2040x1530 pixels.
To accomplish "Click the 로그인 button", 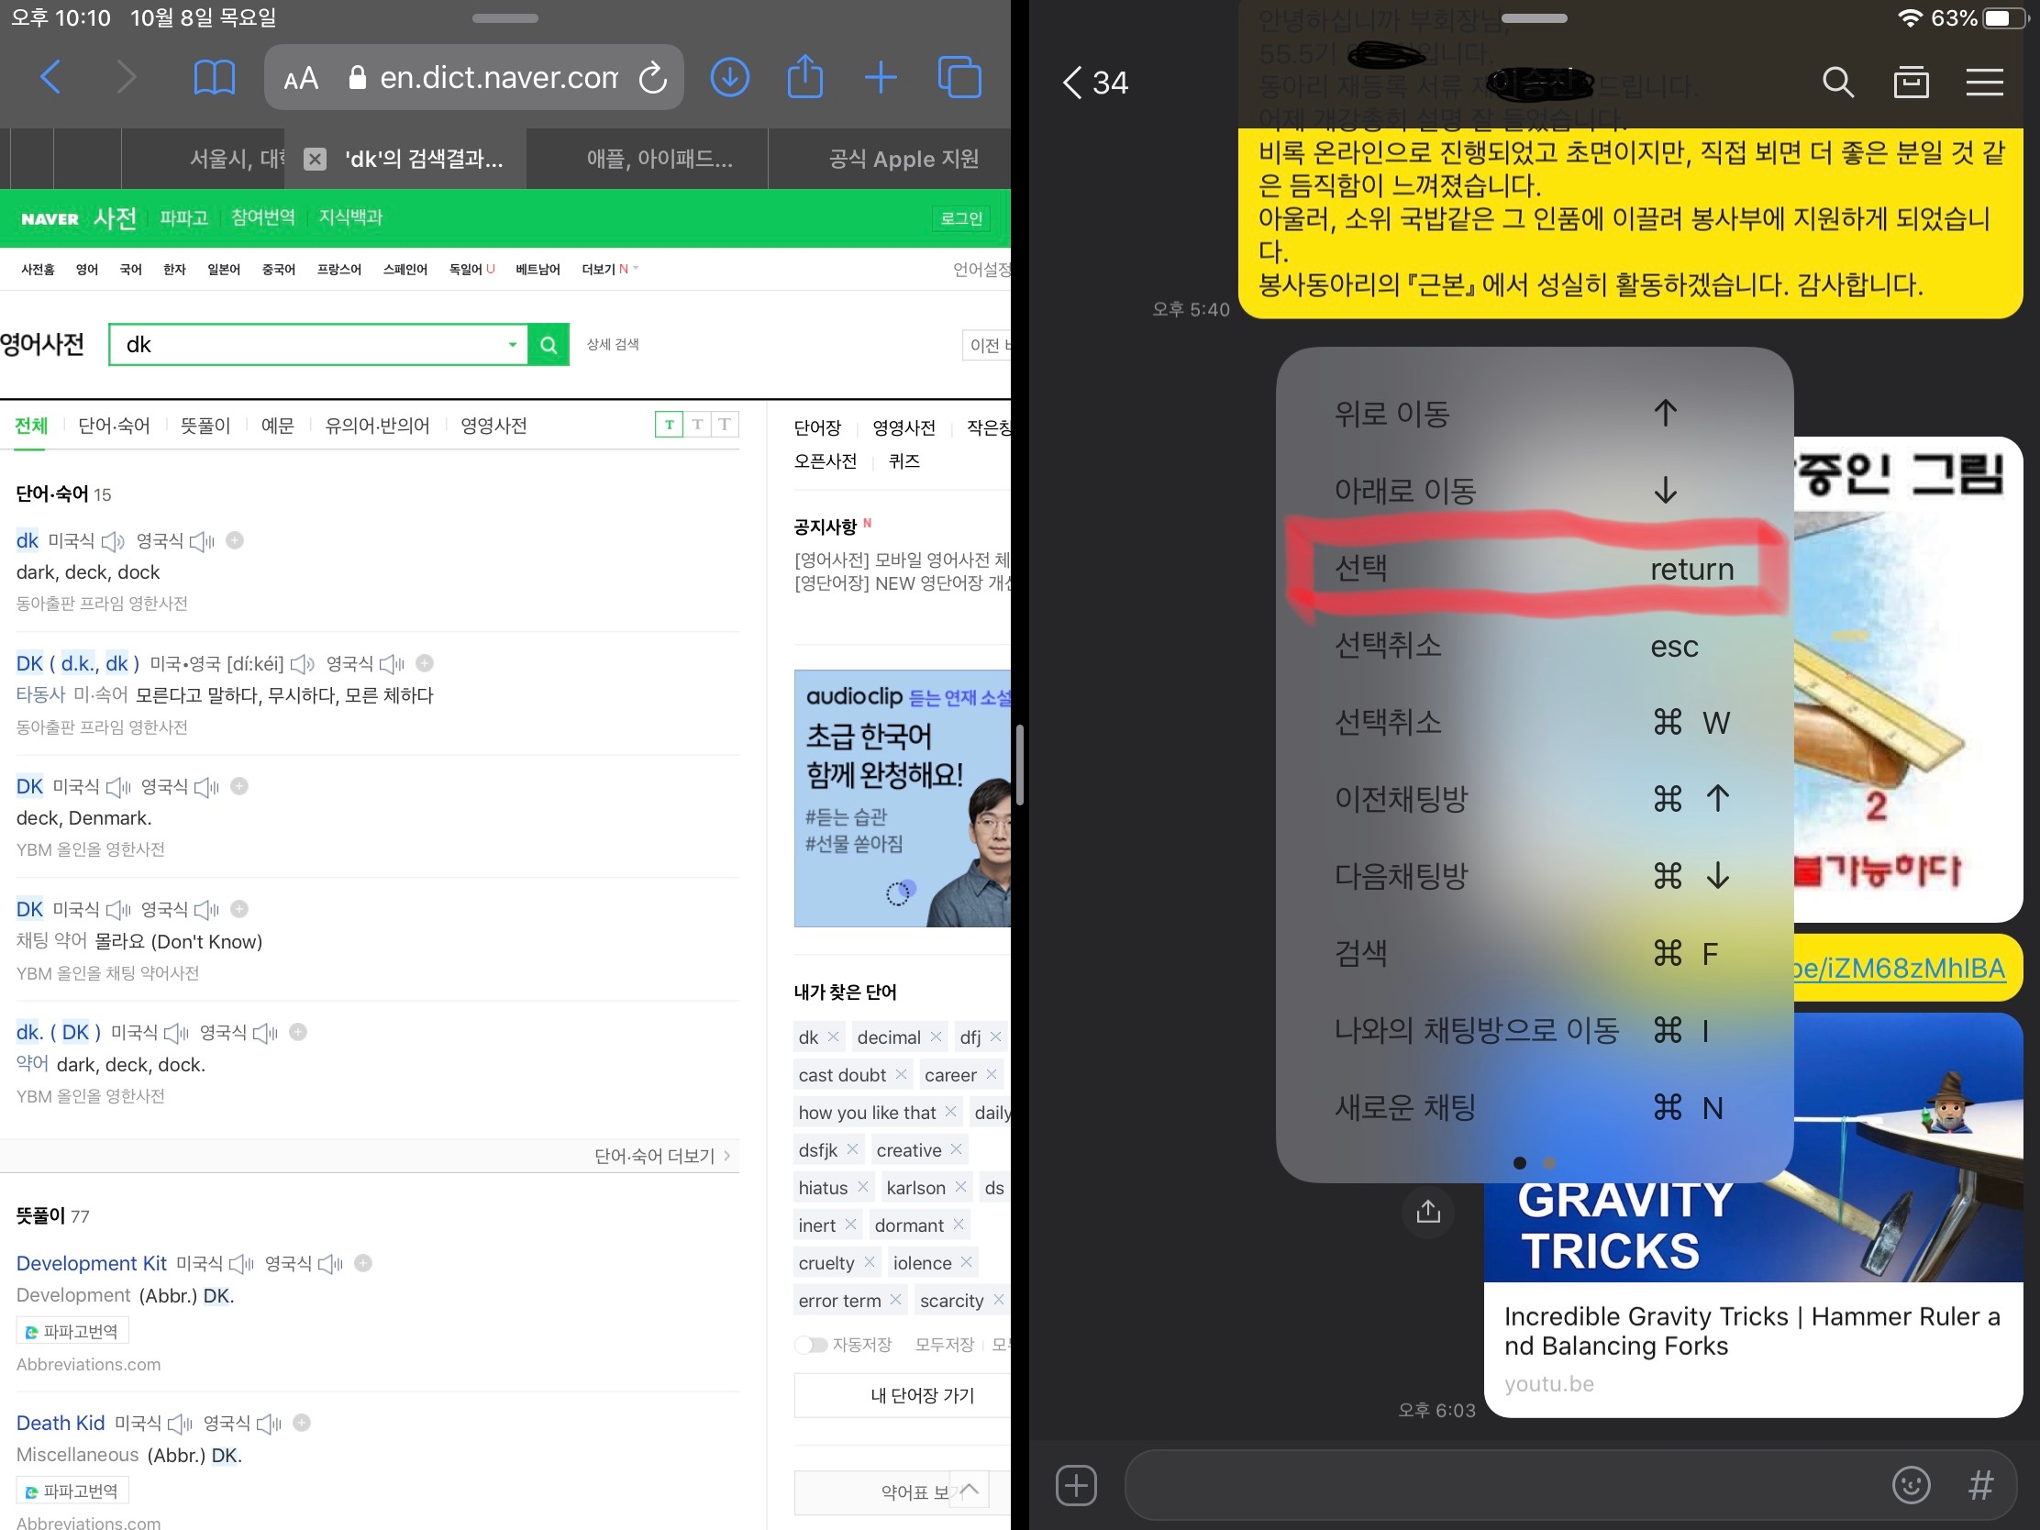I will coord(961,218).
